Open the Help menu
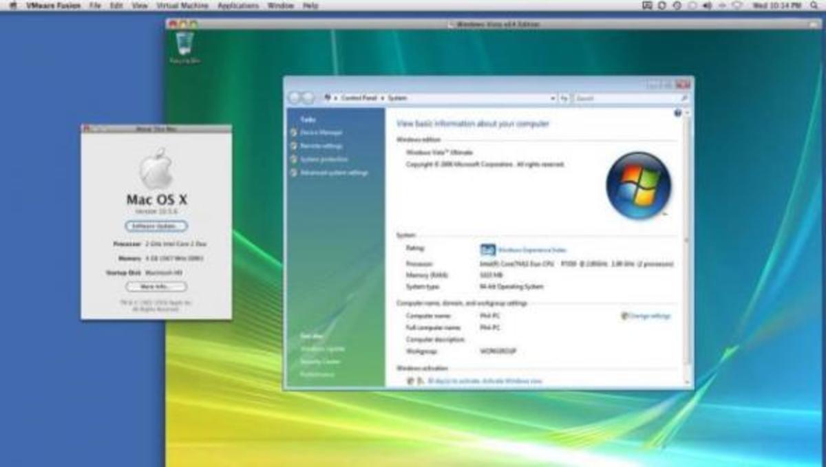This screenshot has width=826, height=467. point(310,6)
